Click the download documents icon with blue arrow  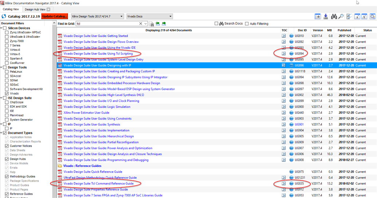[326, 17]
